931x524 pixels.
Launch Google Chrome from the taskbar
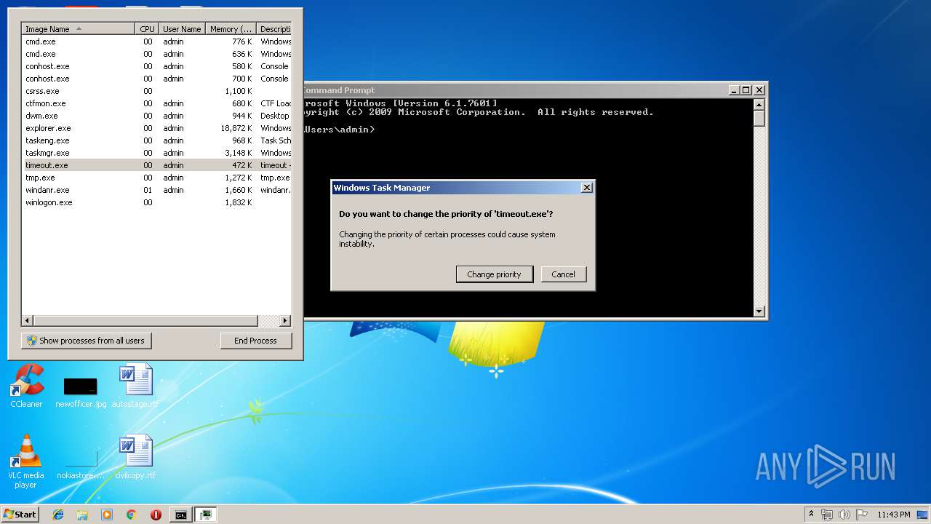pos(131,515)
